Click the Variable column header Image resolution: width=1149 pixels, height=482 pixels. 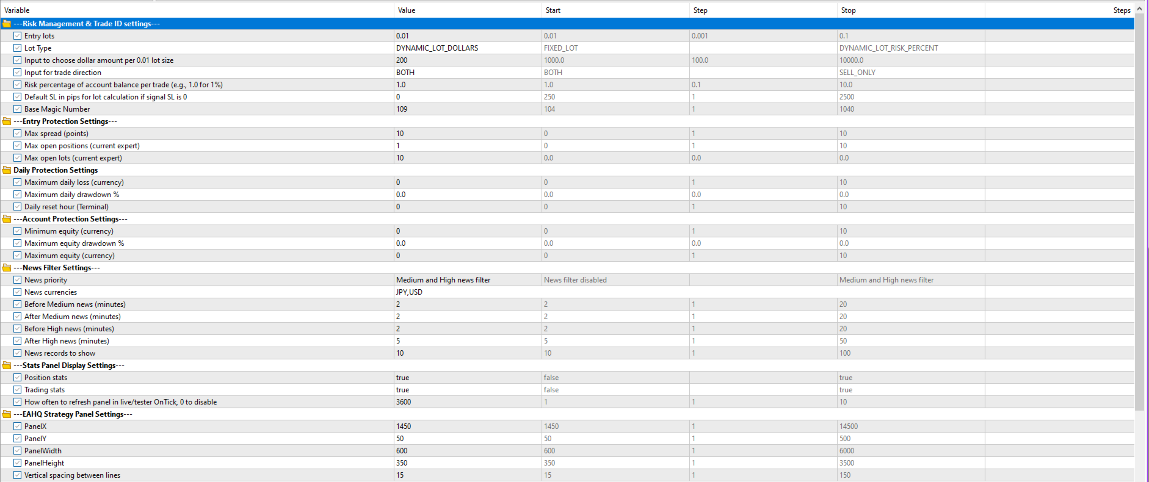click(x=197, y=10)
